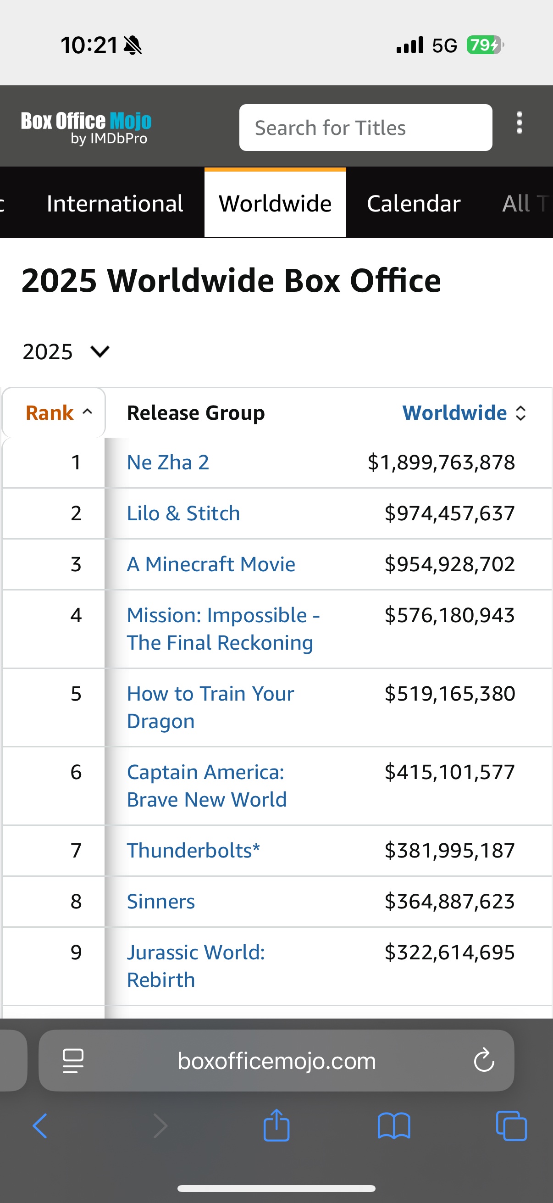Open Captain America: Brave New World link

207,785
